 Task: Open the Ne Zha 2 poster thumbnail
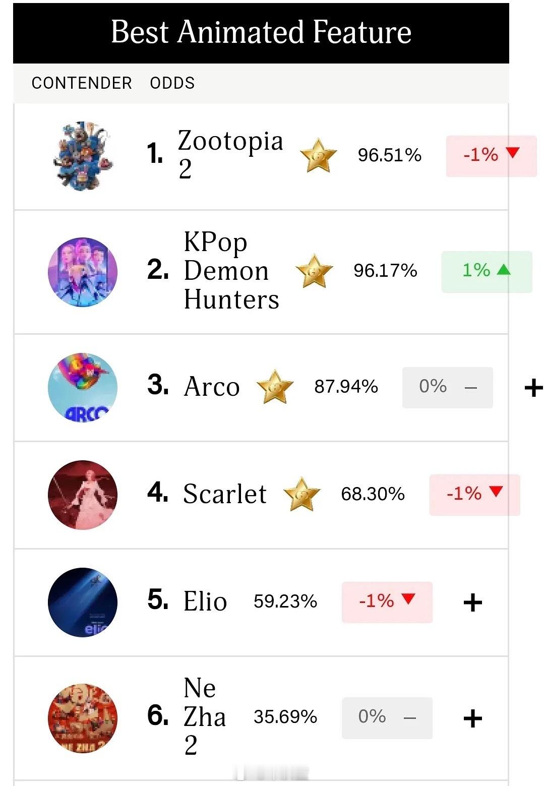click(83, 718)
